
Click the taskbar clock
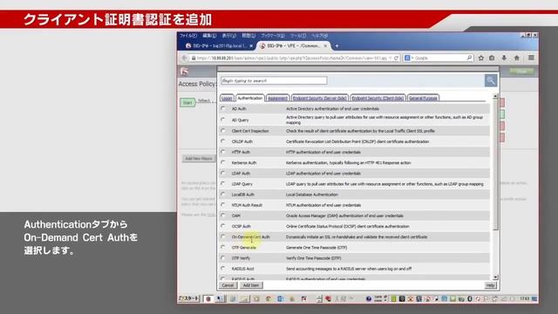pos(524,298)
